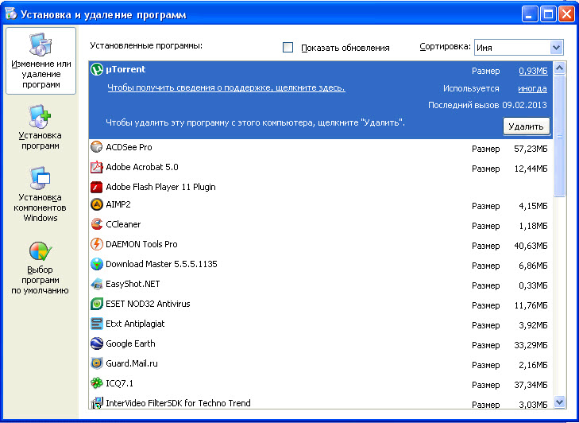Click the ESET NOD32 Antivirus icon
579x423 pixels.
[96, 304]
